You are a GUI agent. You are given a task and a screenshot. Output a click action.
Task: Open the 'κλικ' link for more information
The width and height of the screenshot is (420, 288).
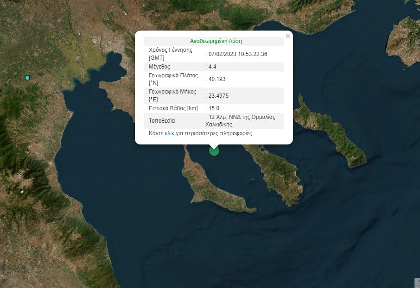tap(169, 133)
